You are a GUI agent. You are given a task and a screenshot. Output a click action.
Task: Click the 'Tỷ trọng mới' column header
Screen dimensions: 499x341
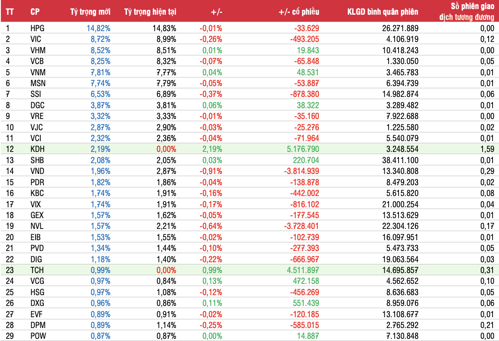coord(90,12)
